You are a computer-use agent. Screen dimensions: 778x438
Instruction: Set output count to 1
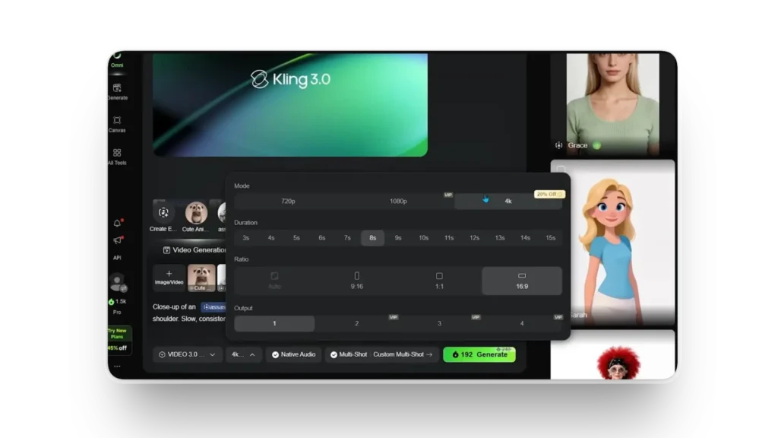point(274,323)
